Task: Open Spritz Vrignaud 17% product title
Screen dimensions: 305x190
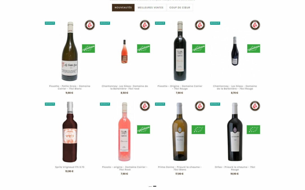Action: tap(70, 167)
